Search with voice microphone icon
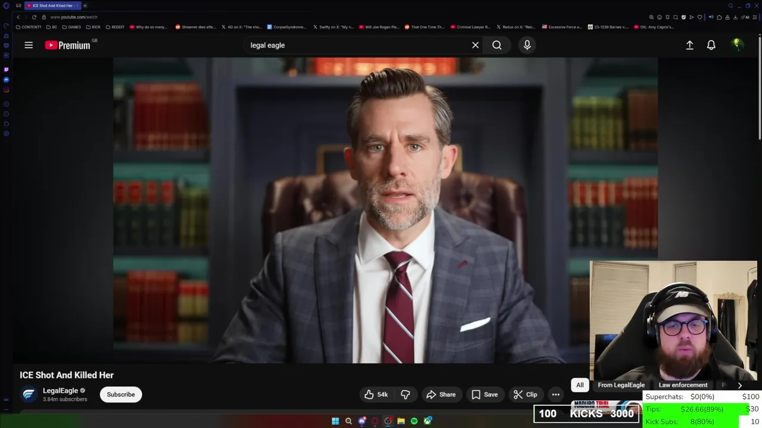This screenshot has width=762, height=428. point(527,45)
